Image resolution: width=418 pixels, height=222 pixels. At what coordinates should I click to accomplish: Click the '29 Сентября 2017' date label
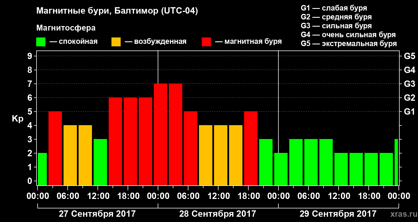[338, 214]
